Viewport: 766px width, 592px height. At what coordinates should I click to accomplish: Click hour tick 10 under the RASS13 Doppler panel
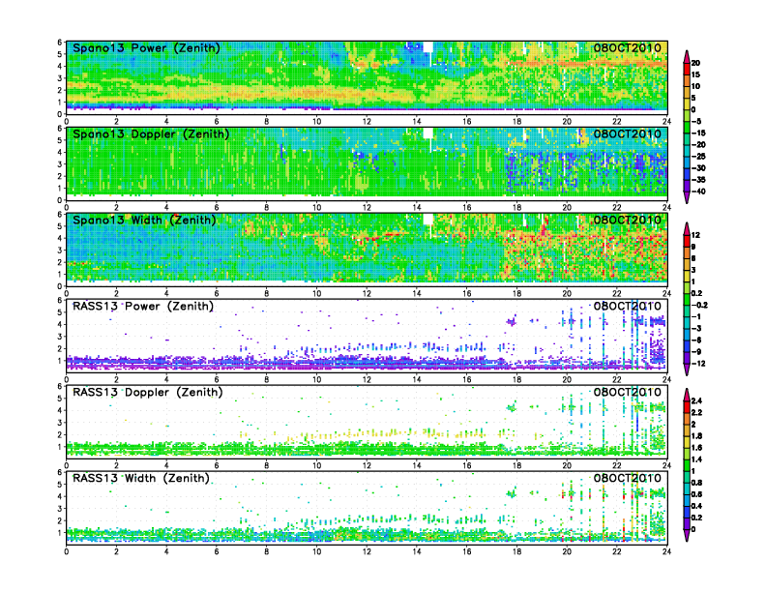316,465
